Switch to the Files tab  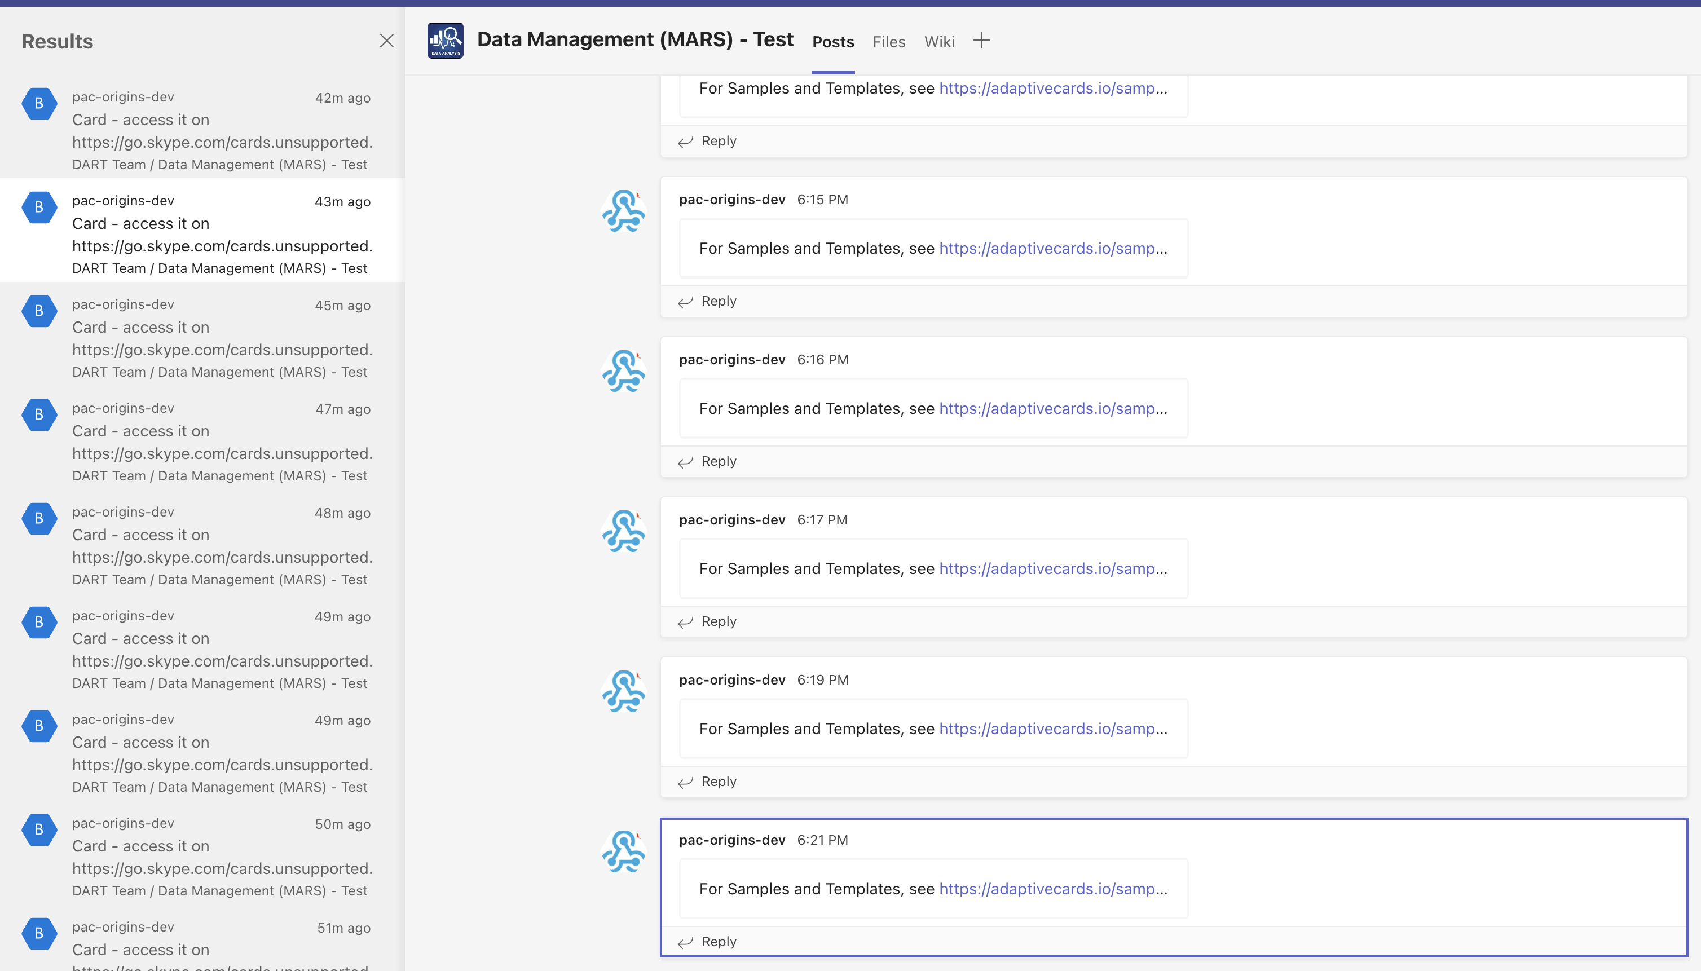(889, 41)
